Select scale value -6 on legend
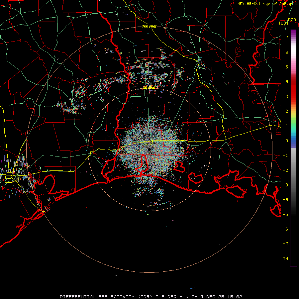The height and width of the screenshot is (299, 299). pyautogui.click(x=285, y=229)
